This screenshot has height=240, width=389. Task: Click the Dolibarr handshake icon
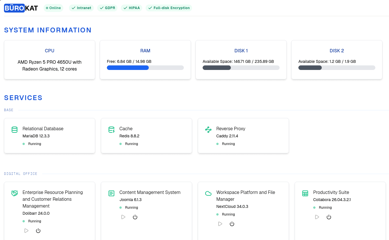(15, 193)
